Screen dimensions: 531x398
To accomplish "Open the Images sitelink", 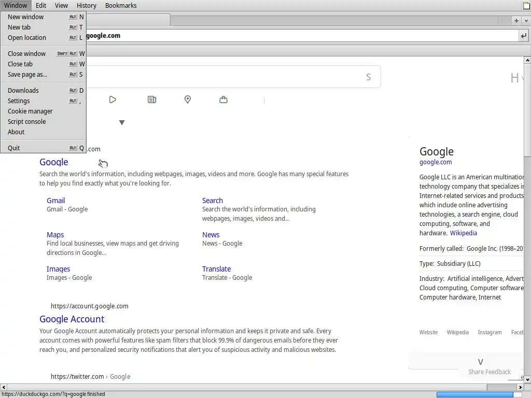I will (x=58, y=269).
